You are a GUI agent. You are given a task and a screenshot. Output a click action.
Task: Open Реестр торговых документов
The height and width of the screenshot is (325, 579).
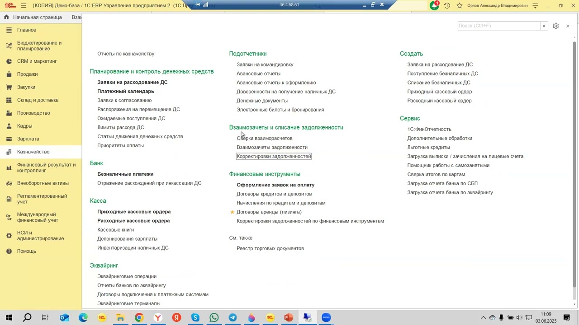pyautogui.click(x=270, y=248)
